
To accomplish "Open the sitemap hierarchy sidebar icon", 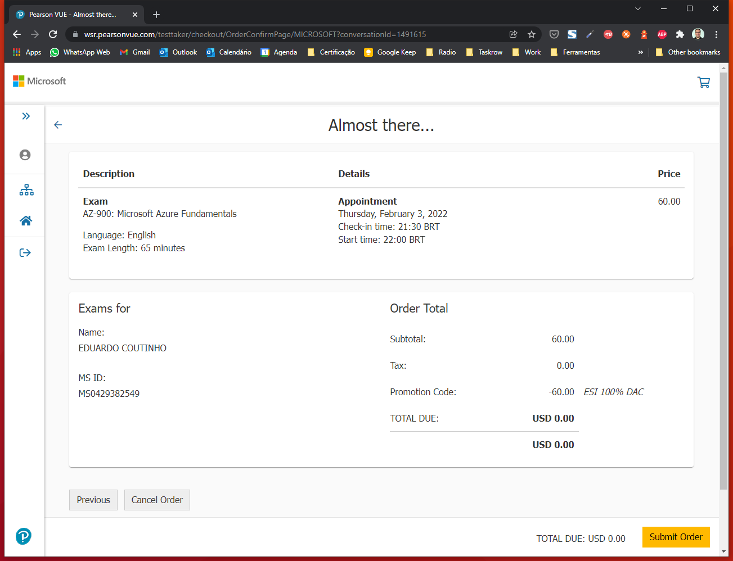I will [x=26, y=190].
